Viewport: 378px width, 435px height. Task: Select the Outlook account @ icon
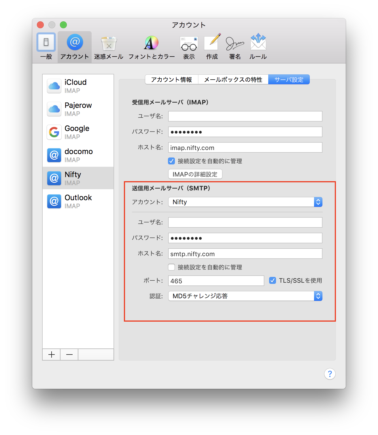(x=54, y=201)
